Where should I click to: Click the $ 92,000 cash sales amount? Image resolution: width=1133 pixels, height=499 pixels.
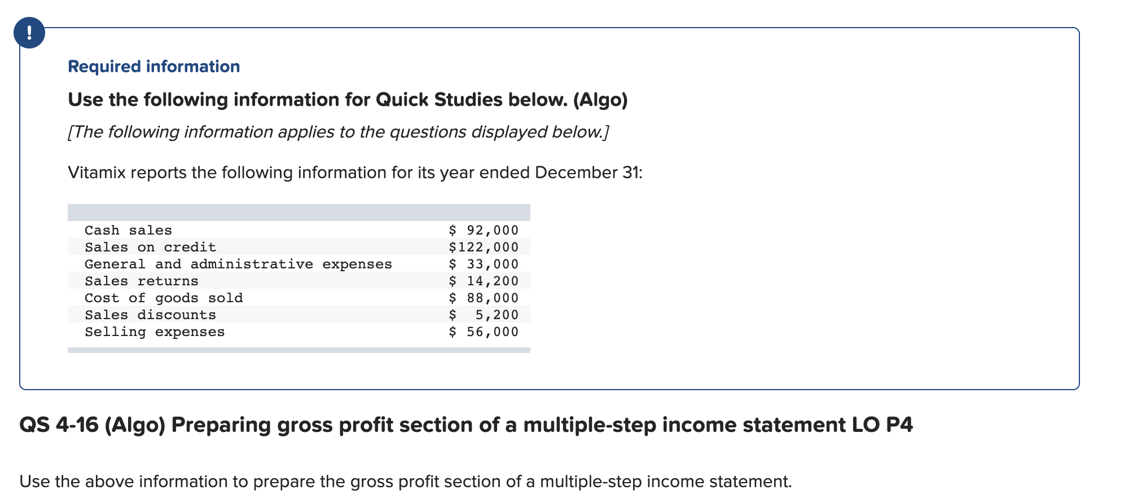tap(484, 230)
